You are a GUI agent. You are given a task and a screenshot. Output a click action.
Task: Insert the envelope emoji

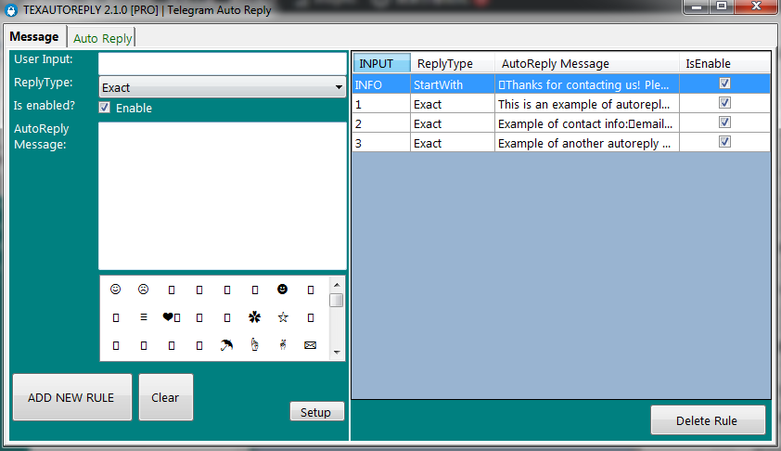point(311,345)
